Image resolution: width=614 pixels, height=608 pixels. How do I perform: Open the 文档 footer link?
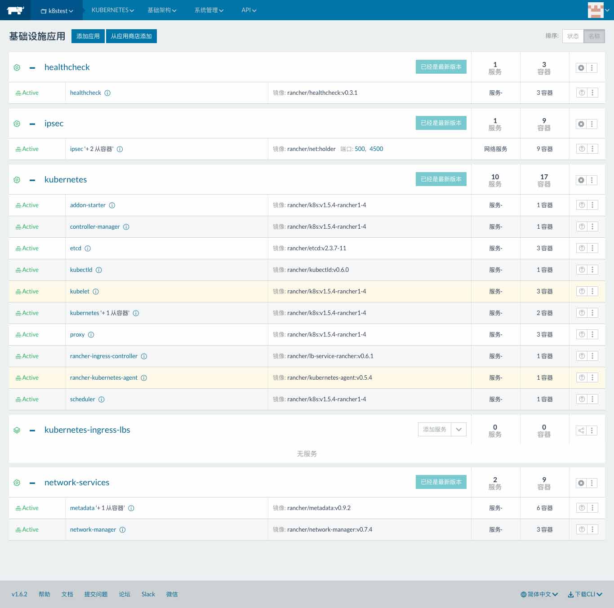coord(67,594)
